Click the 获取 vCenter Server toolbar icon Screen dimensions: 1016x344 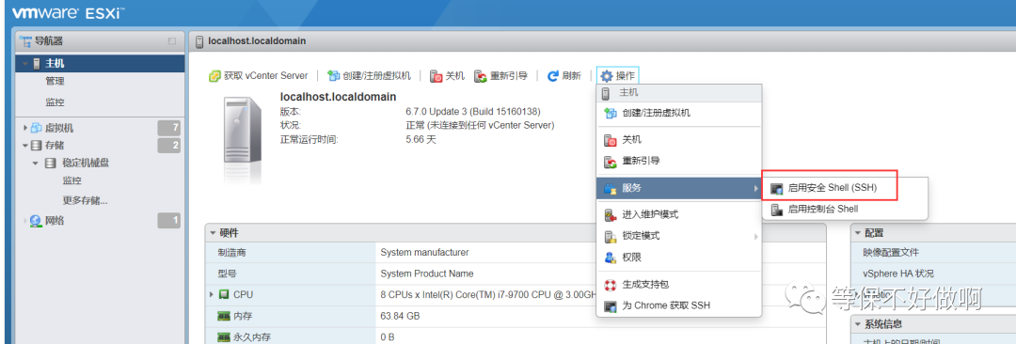[x=214, y=76]
